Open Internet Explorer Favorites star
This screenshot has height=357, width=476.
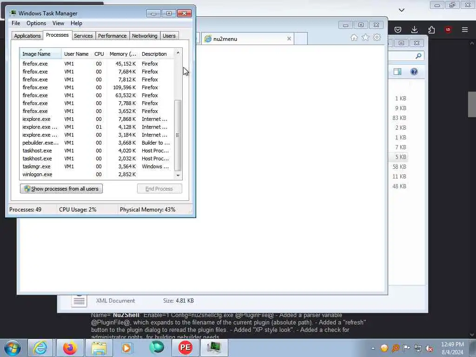(x=365, y=38)
